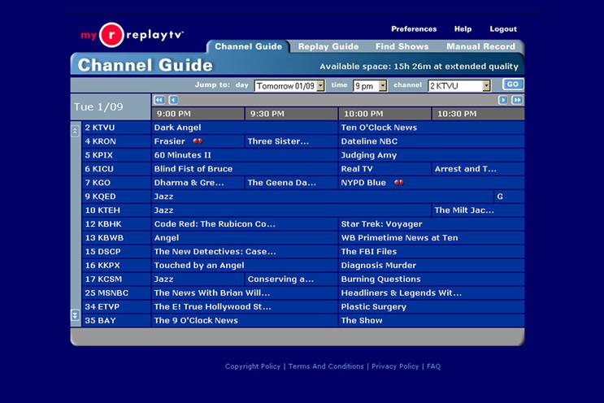Click the 2 KTVU channel label
Image resolution: width=604 pixels, height=403 pixels.
(x=116, y=128)
